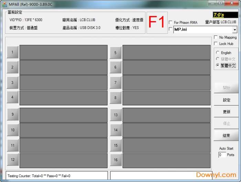Click port button 14
The image size is (241, 182).
(x=116, y=130)
